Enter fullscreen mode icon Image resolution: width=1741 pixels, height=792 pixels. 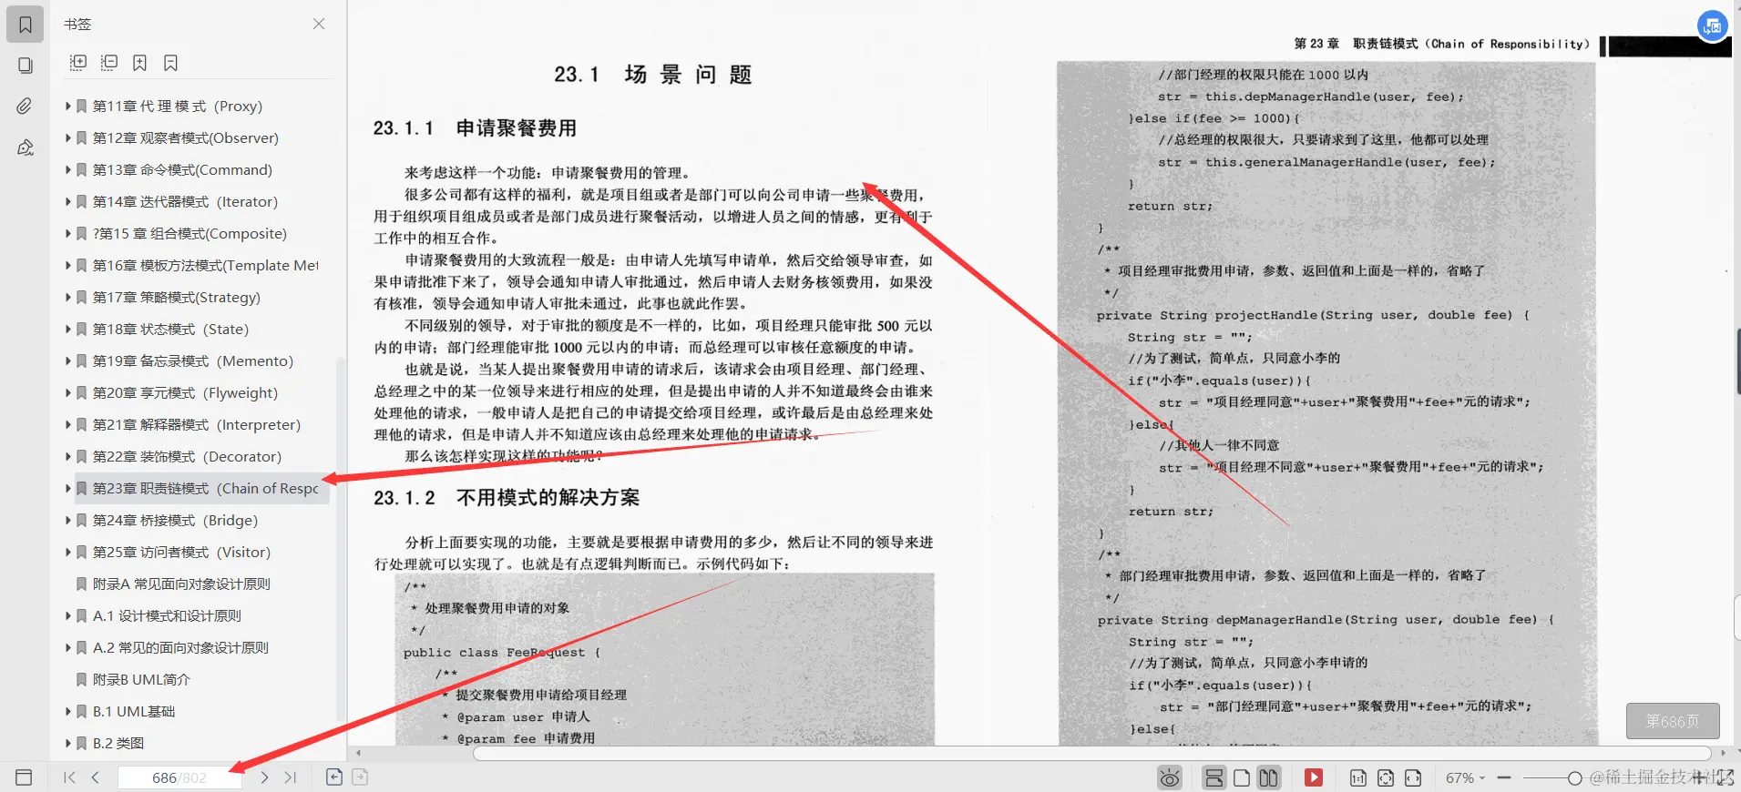(x=1725, y=777)
